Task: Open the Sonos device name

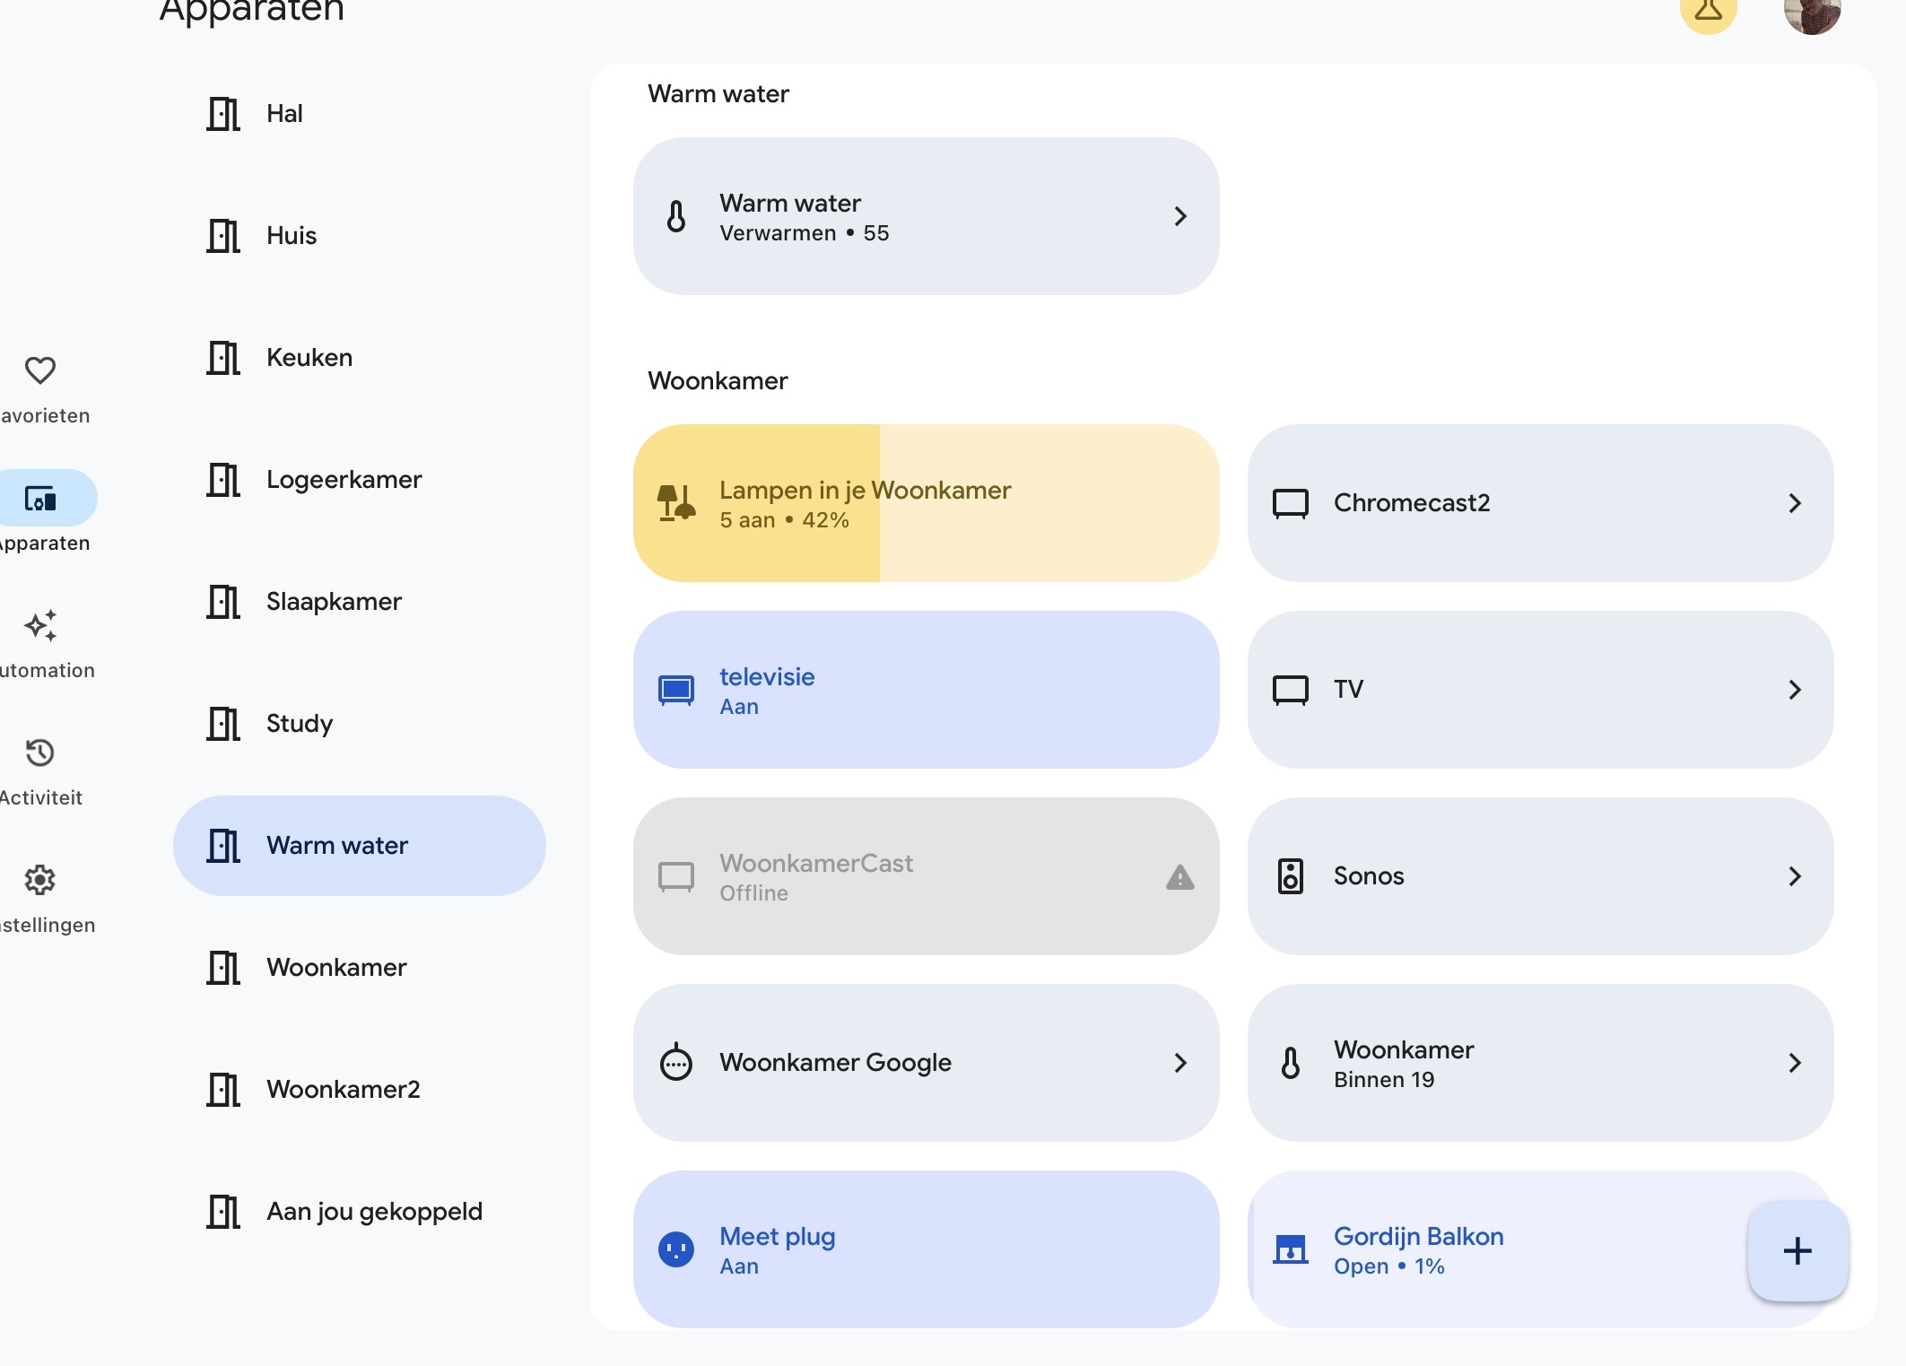Action: (1369, 876)
